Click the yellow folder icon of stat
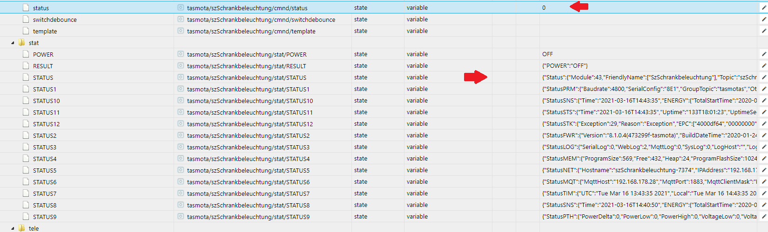Image resolution: width=768 pixels, height=232 pixels. click(x=21, y=43)
